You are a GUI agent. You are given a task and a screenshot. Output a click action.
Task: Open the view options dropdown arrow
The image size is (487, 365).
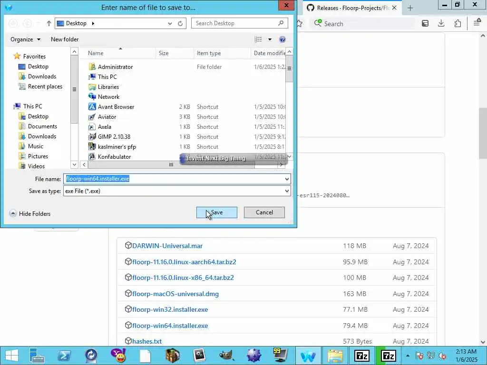[270, 39]
